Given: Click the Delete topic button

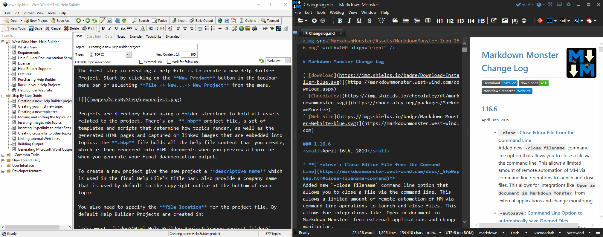Looking at the screenshot, I should coord(71,28).
